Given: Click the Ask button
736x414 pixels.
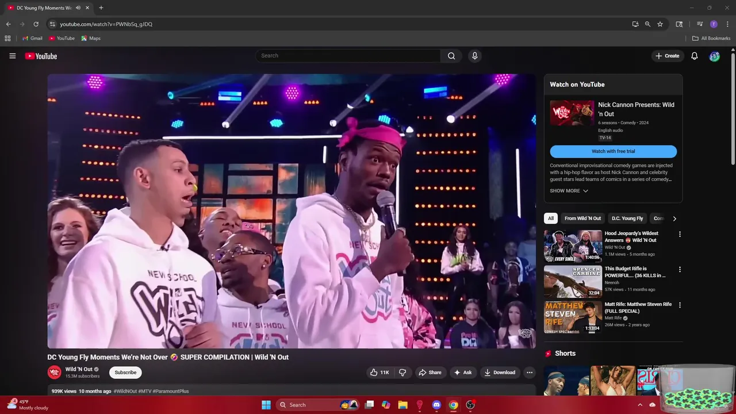Looking at the screenshot, I should point(463,373).
